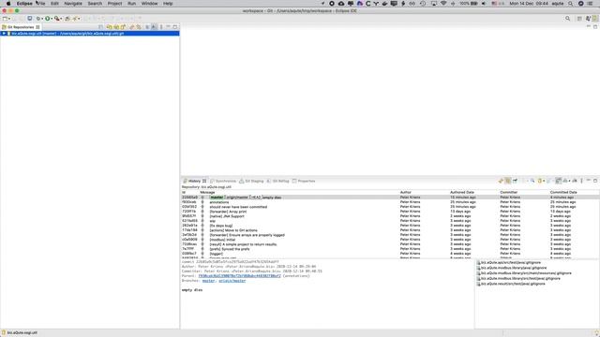Screen dimensions: 600x337
Task: Click the main toolbar Search magnifier icon
Action: click(568, 19)
